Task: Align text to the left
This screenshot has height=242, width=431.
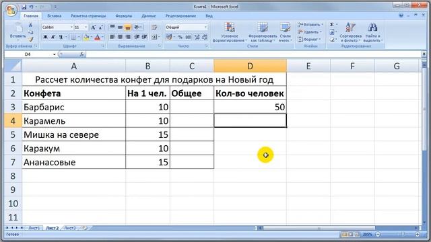Action: click(x=112, y=37)
